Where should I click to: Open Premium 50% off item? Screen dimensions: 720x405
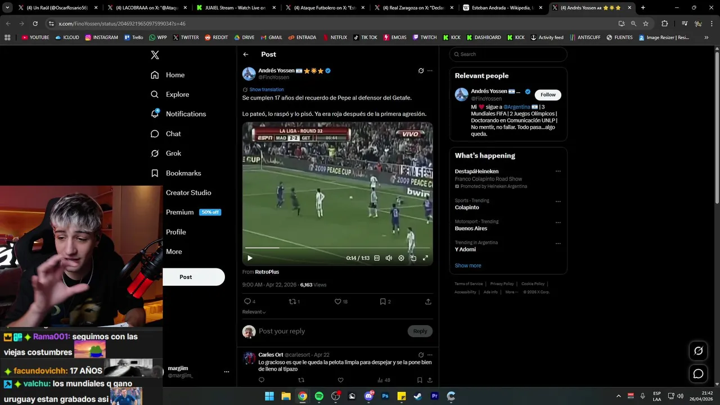193,212
